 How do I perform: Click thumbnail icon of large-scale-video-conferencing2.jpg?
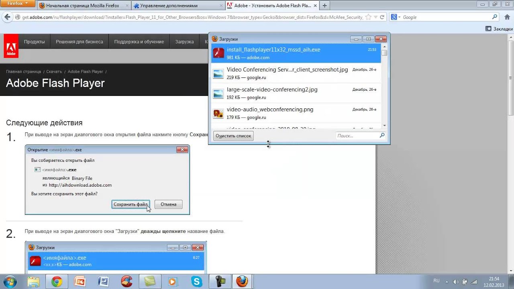point(218,94)
